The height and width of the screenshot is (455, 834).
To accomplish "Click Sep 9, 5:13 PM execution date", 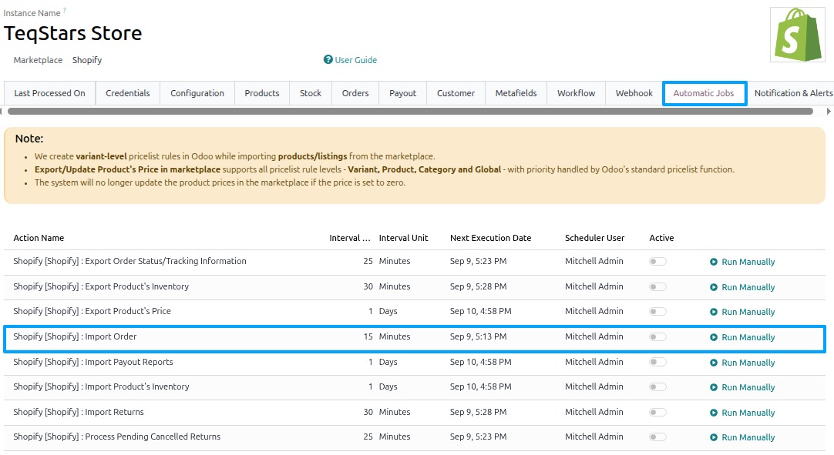I will [x=478, y=336].
